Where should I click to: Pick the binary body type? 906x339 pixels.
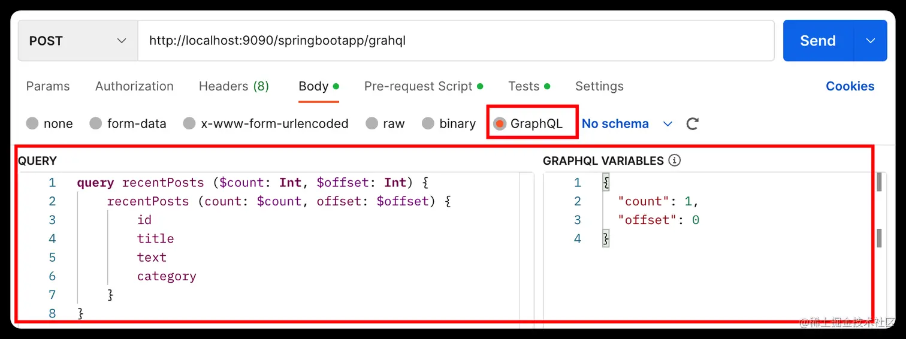pos(428,124)
